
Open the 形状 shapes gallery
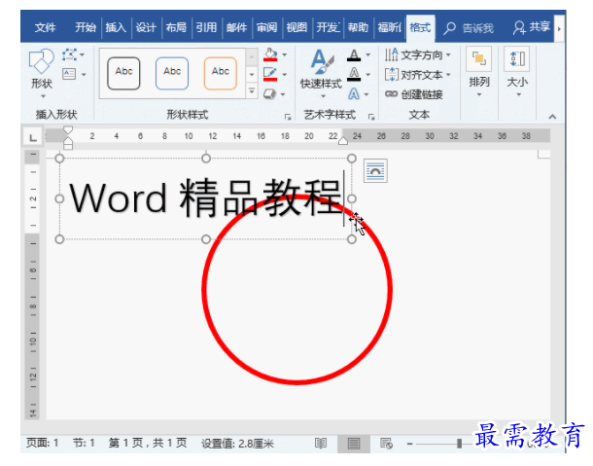tap(41, 72)
